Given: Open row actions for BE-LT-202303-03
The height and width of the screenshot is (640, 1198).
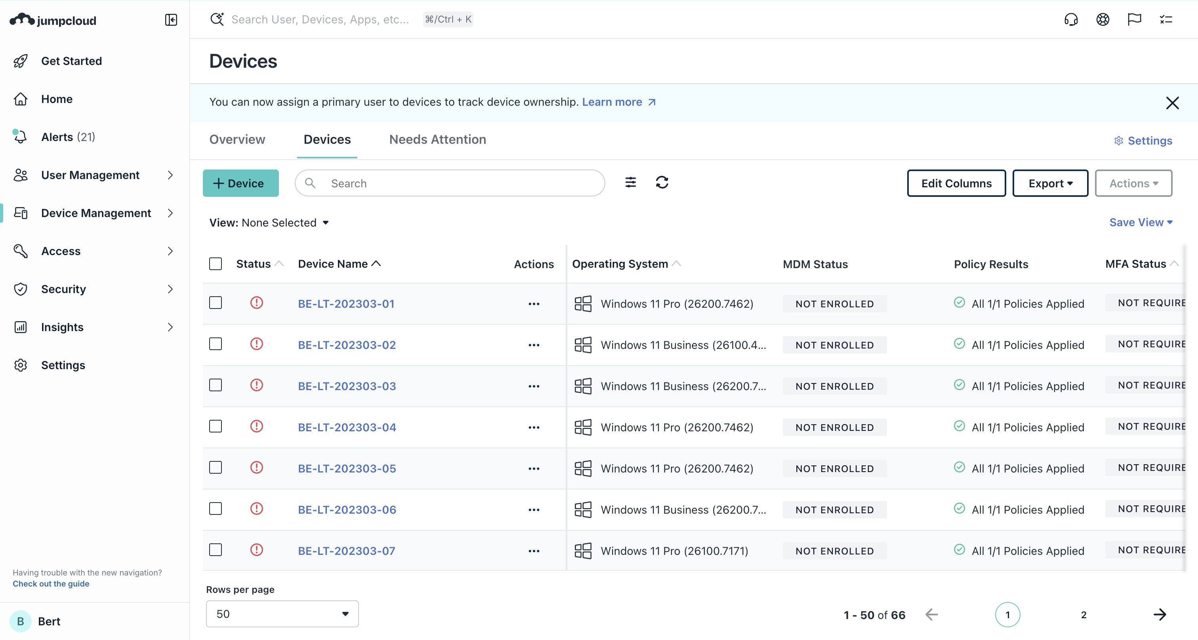Looking at the screenshot, I should click(533, 386).
